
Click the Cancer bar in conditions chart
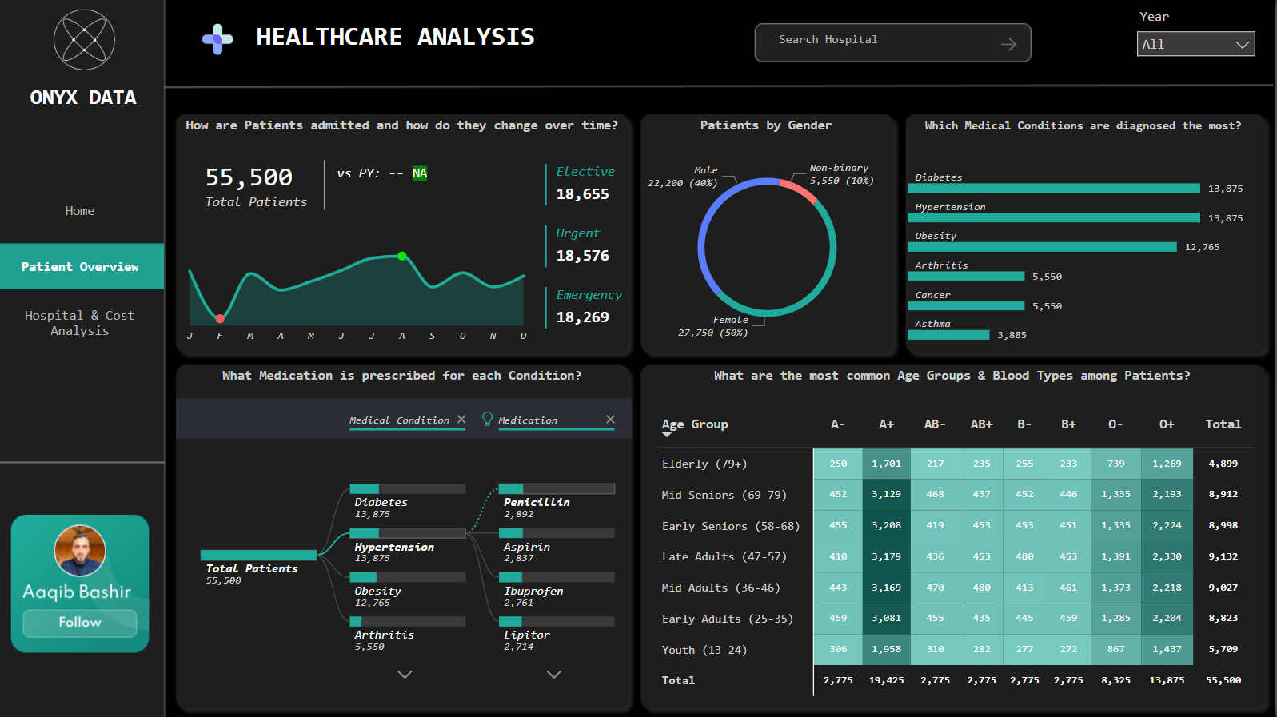966,305
